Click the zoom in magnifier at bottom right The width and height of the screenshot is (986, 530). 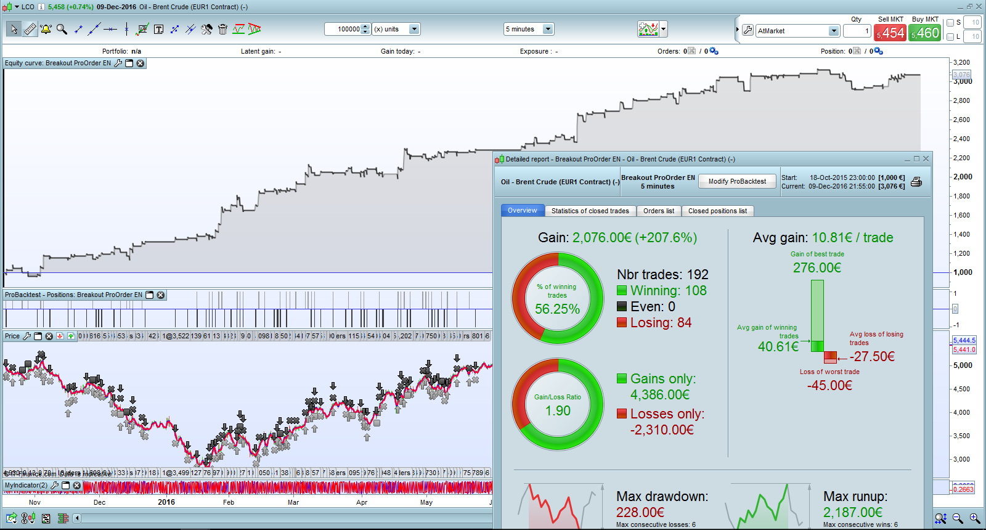[x=975, y=518]
